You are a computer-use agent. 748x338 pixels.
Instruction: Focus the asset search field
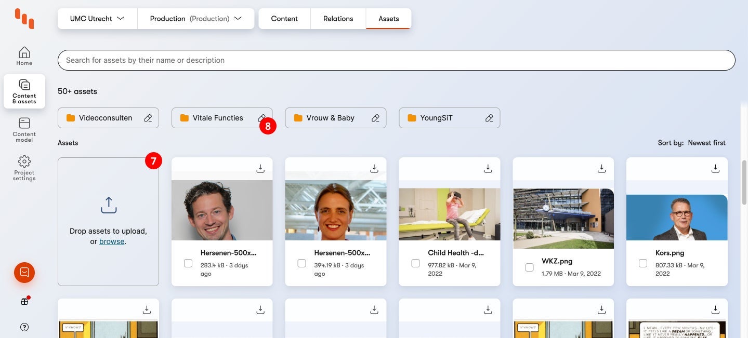click(x=396, y=60)
